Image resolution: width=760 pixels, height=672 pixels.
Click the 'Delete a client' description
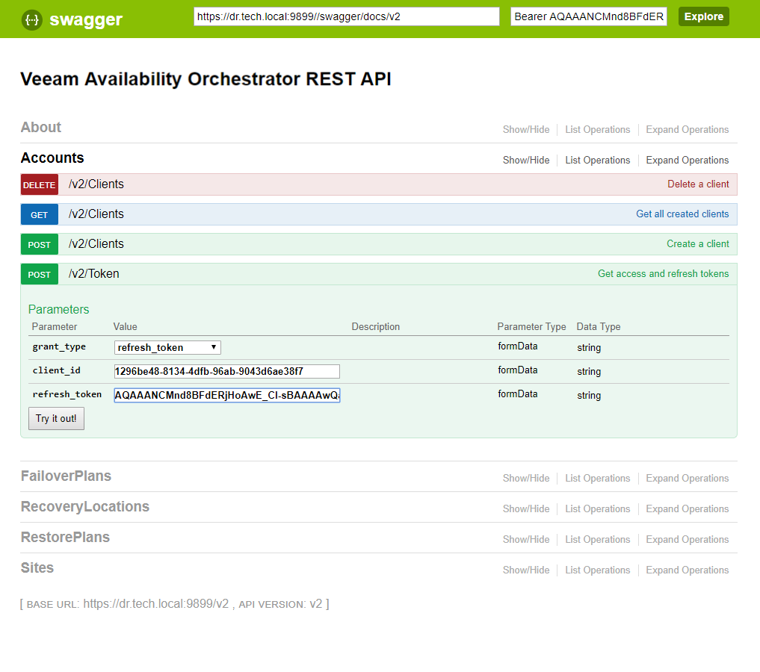pos(698,184)
